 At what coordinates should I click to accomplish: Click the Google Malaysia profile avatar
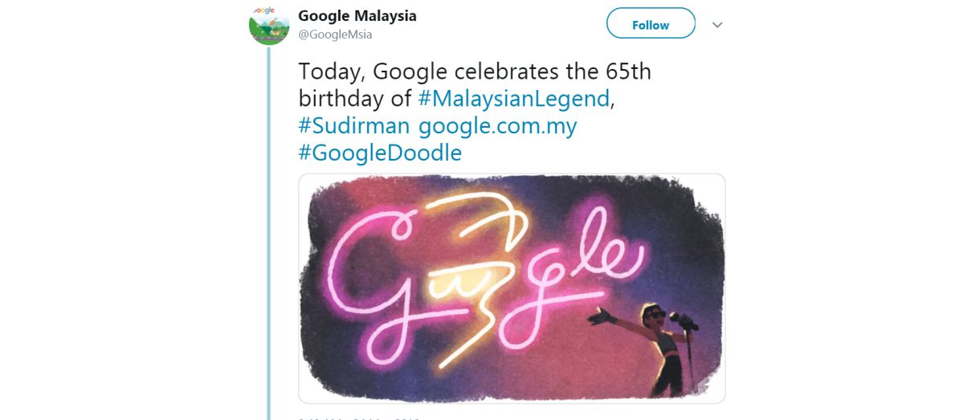coord(269,25)
